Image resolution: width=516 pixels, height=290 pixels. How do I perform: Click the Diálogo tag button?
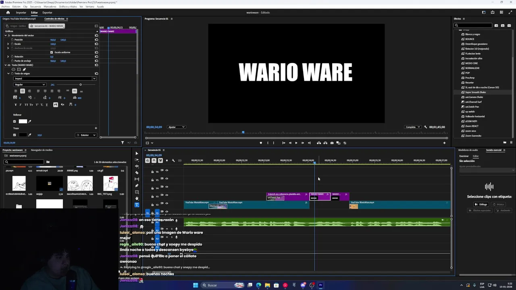tap(481, 204)
